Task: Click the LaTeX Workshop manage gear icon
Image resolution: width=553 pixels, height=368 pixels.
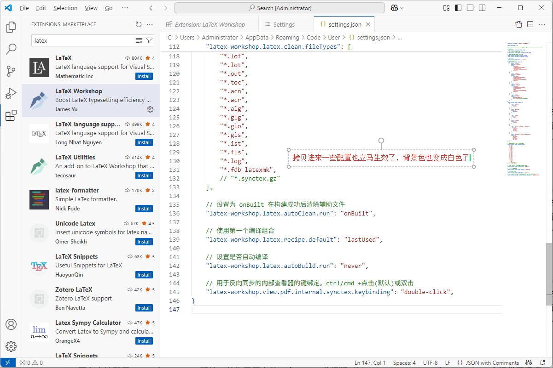Action: 150,109
